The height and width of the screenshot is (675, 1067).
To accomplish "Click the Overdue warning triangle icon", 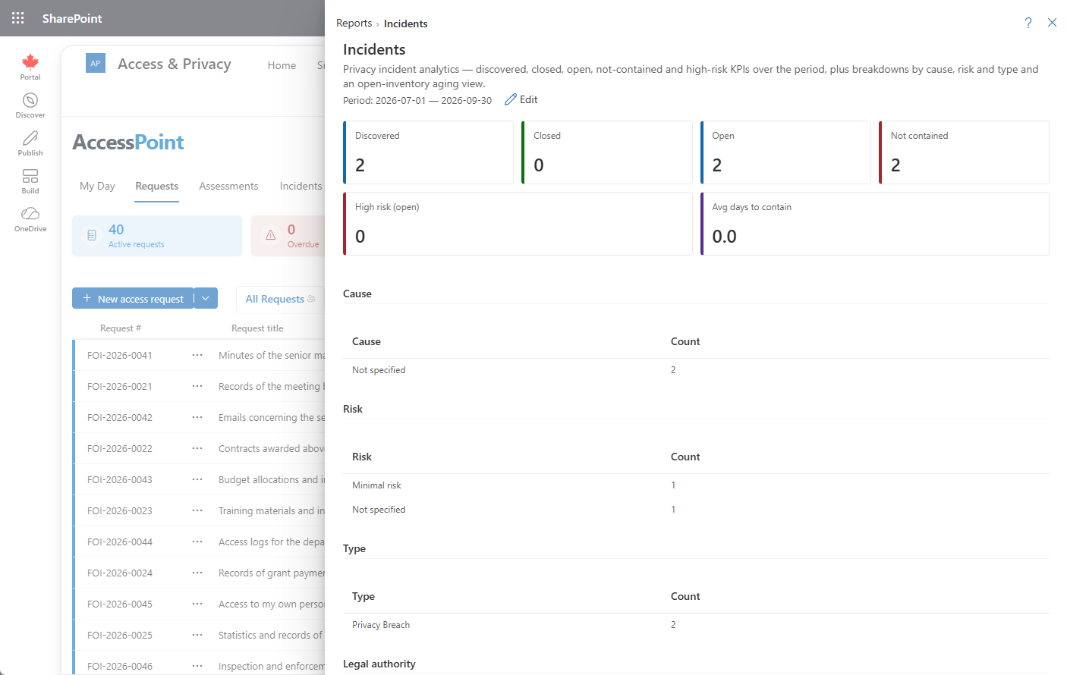I will 271,235.
